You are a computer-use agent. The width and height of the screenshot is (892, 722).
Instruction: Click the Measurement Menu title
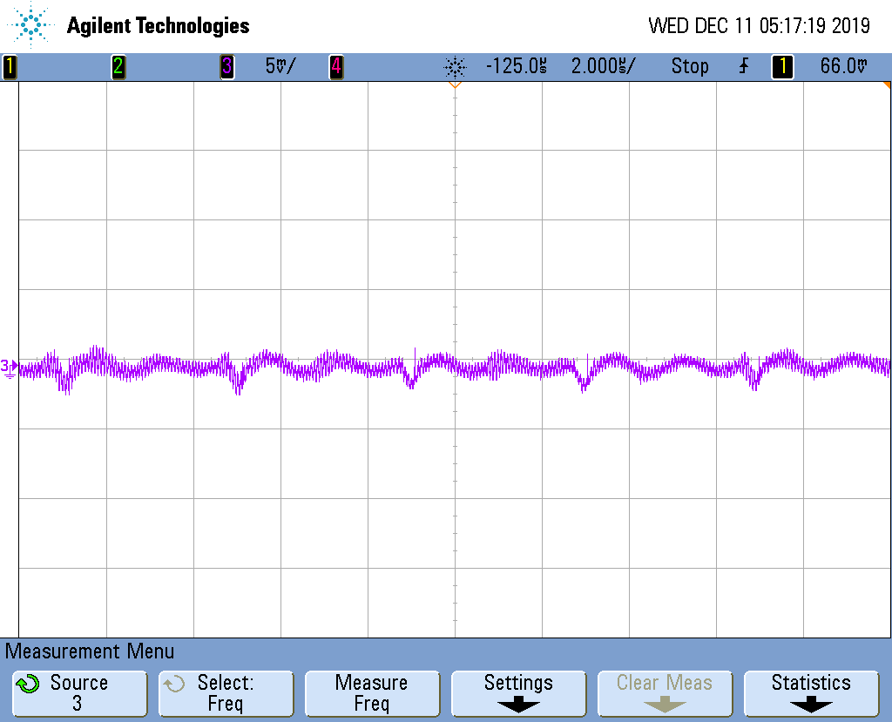[x=91, y=651]
